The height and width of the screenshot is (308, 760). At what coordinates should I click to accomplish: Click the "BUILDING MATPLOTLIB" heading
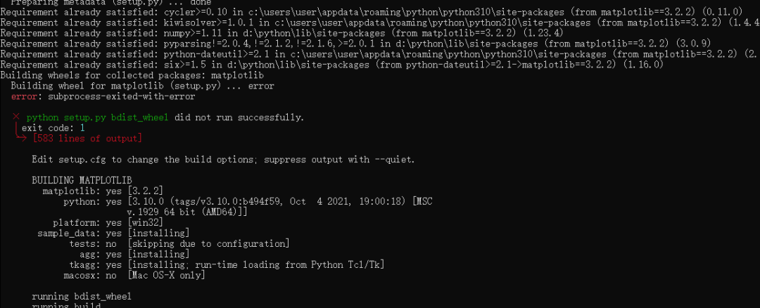click(82, 180)
